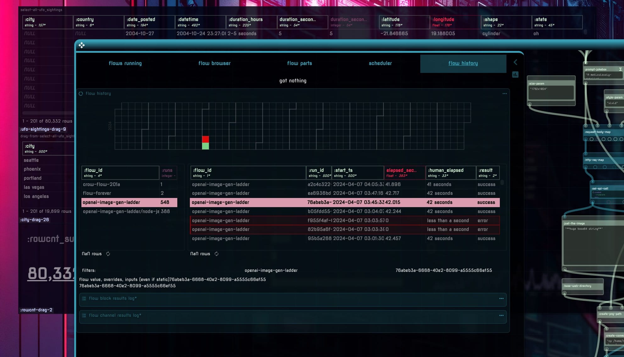The height and width of the screenshot is (357, 624).
Task: Click the :size-param node in the flow canvas
Action: click(x=551, y=91)
